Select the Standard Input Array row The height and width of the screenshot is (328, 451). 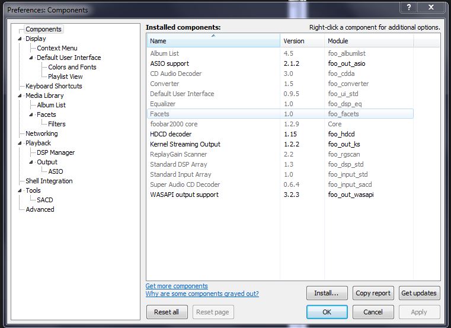(x=280, y=174)
